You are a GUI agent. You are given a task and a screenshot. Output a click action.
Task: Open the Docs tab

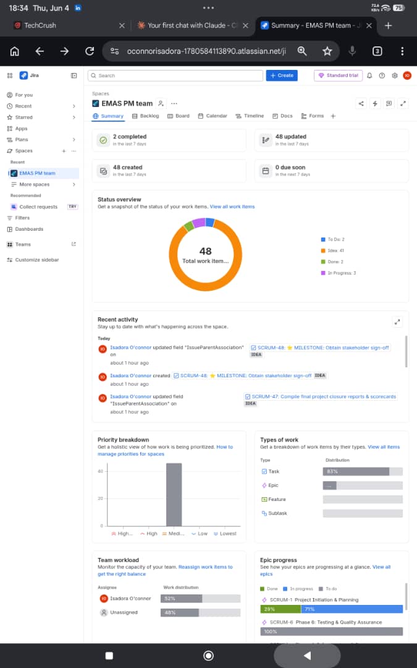(282, 116)
